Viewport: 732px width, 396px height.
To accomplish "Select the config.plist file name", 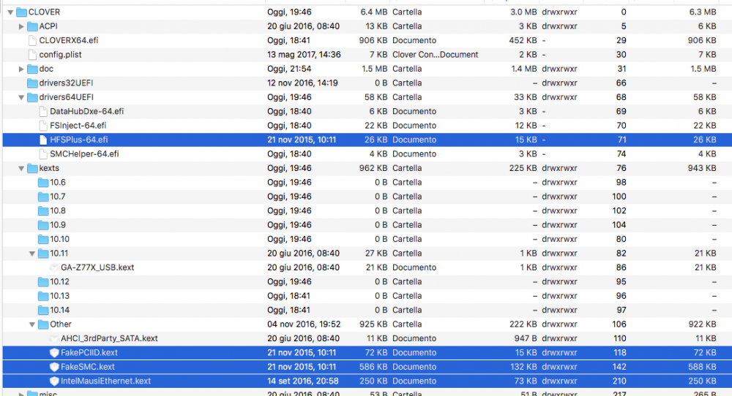I will point(60,55).
